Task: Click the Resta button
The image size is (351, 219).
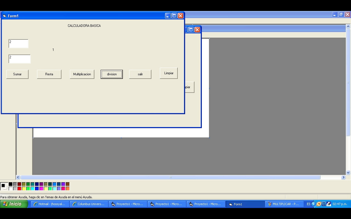Action: pos(49,74)
